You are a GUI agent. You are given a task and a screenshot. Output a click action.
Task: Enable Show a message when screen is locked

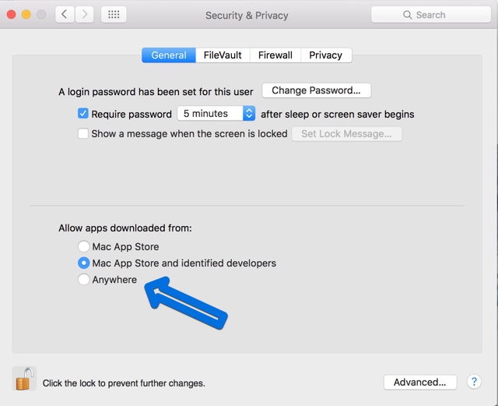point(83,133)
